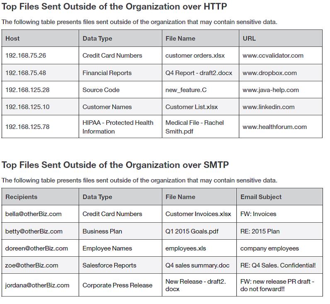Click the SMTP table section heading

point(115,165)
